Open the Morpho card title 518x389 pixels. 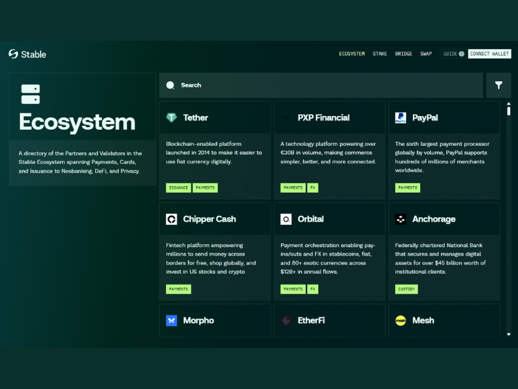click(x=199, y=320)
